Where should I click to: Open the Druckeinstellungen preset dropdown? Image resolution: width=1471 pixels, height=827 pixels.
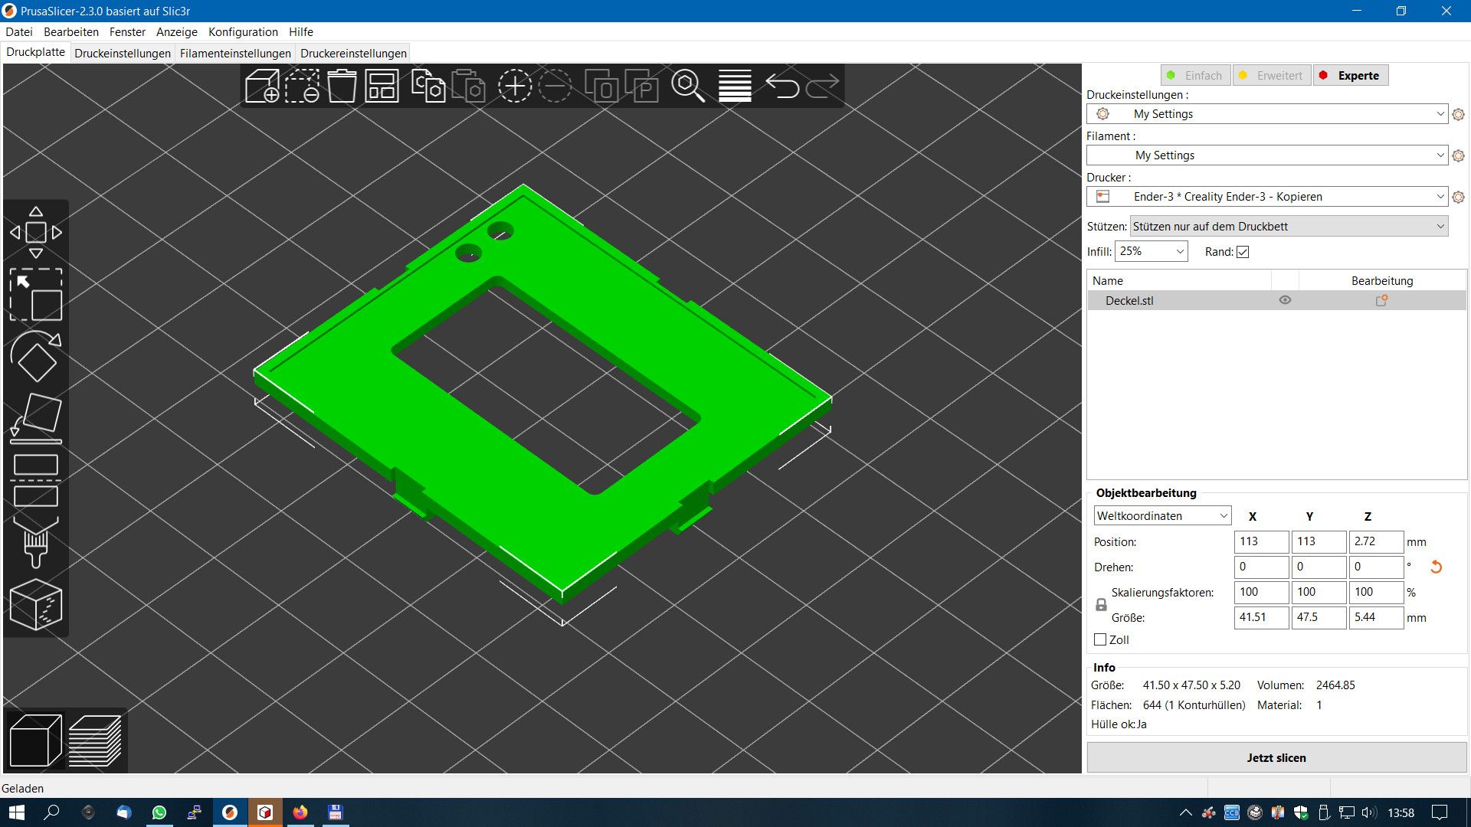click(1267, 114)
